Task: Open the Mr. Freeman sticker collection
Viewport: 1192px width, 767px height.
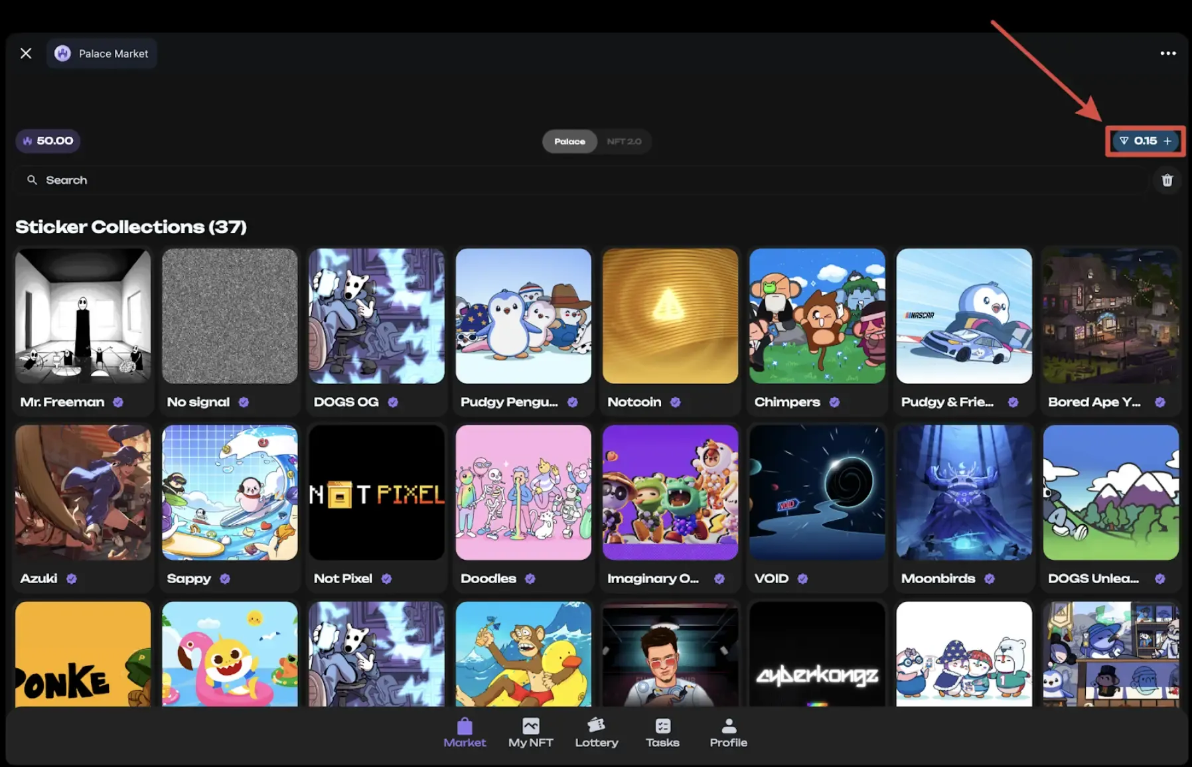Action: [x=83, y=316]
